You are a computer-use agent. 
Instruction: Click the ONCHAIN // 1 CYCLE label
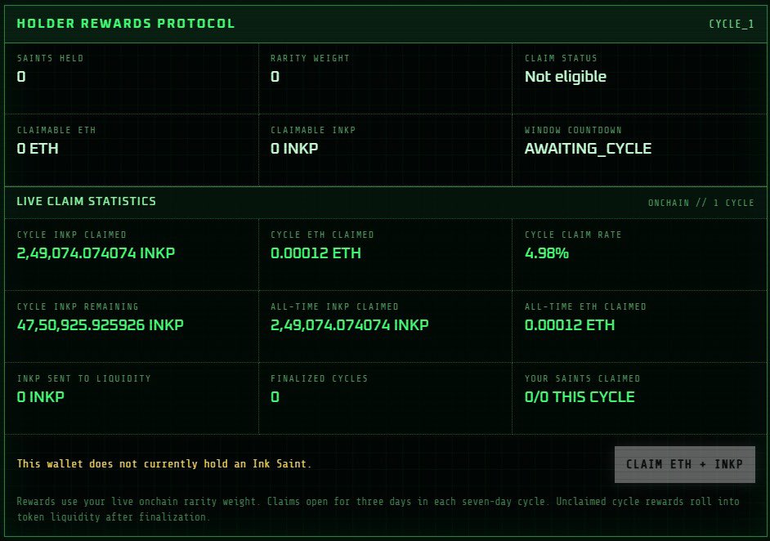[701, 203]
